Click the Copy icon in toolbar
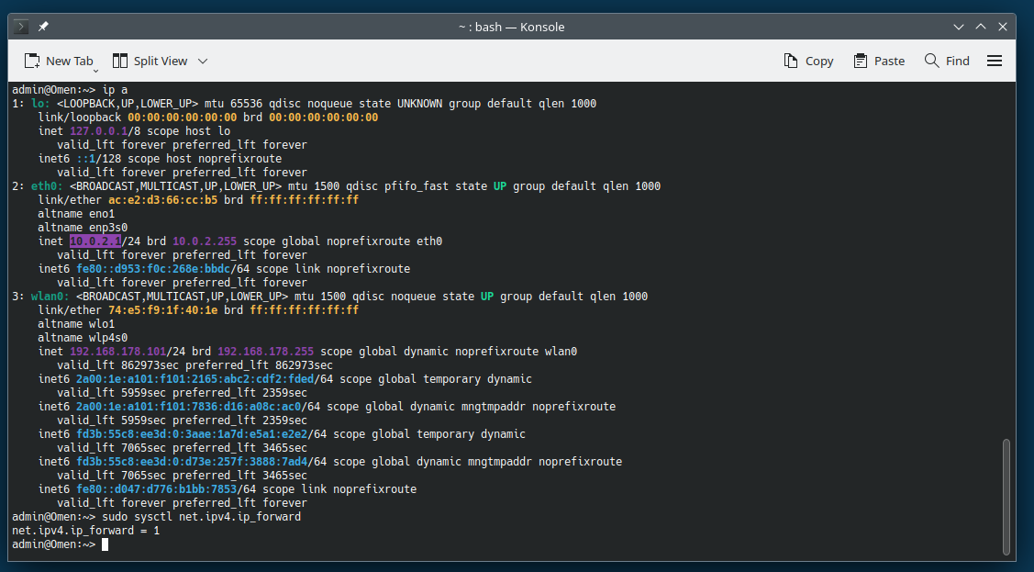 click(x=791, y=61)
